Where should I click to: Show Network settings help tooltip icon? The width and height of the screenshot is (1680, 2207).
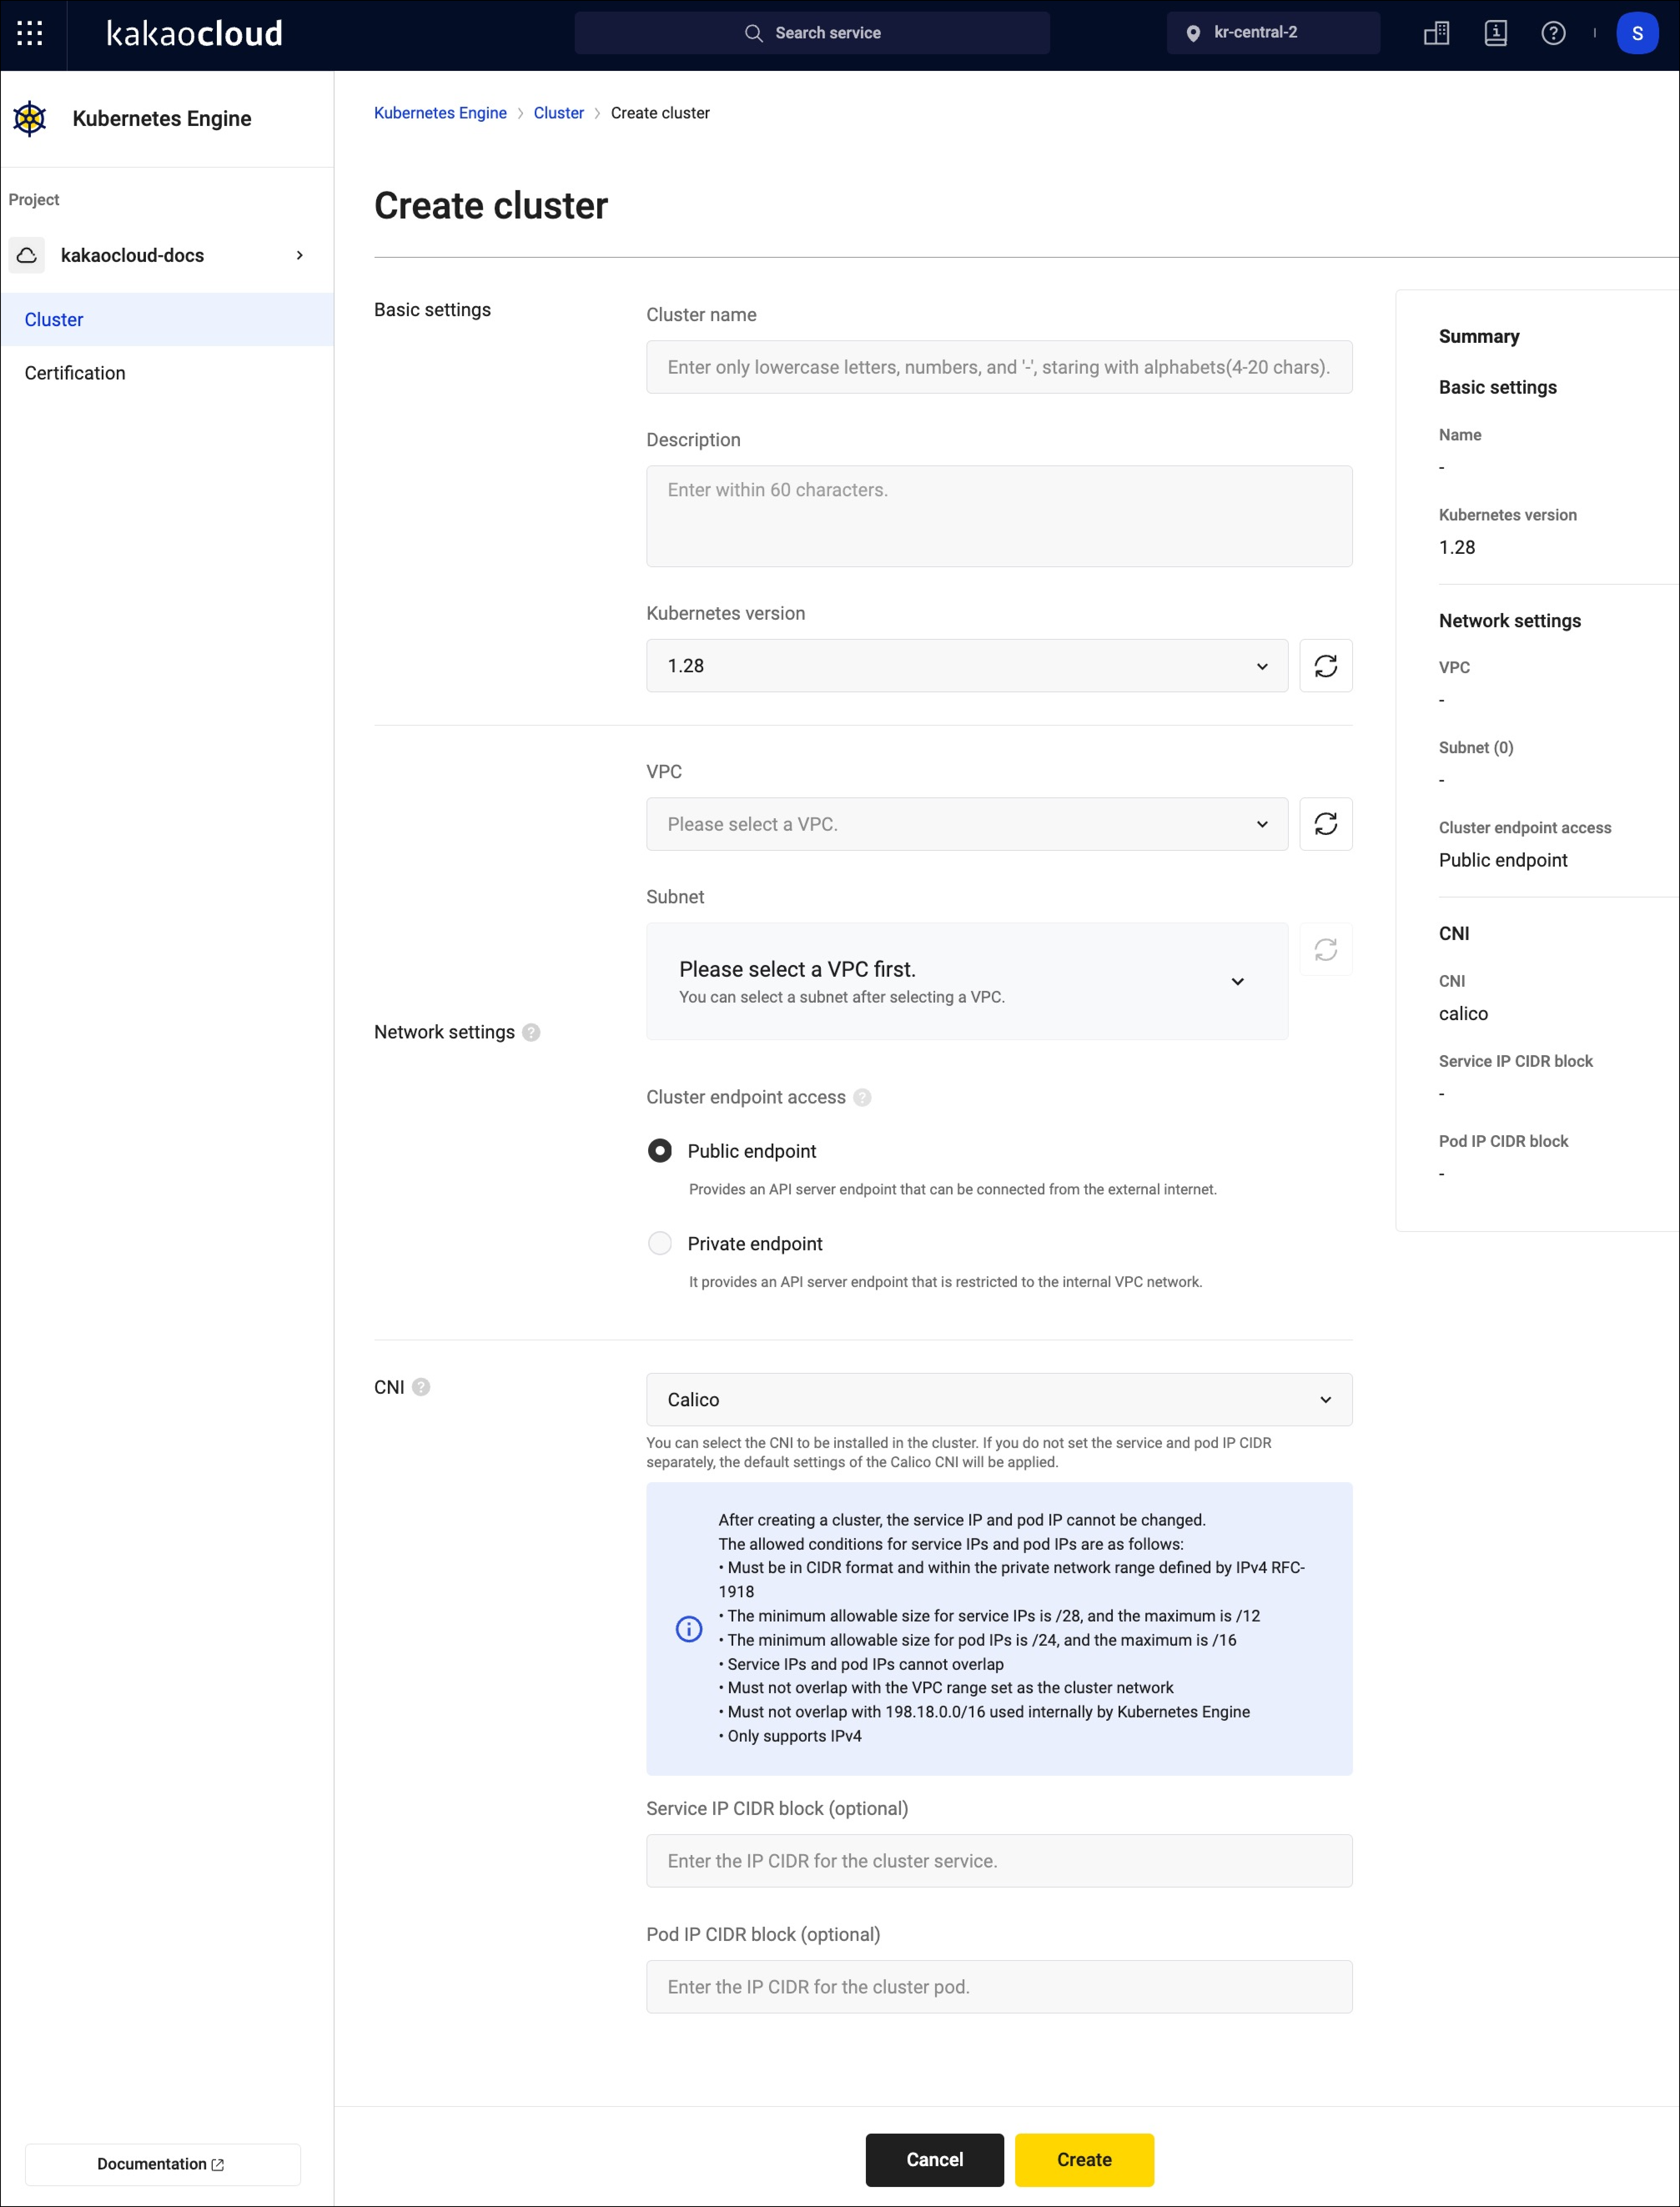pyautogui.click(x=531, y=1032)
